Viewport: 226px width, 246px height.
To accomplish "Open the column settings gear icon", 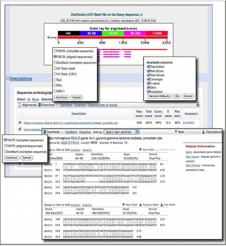I will point(198,105).
